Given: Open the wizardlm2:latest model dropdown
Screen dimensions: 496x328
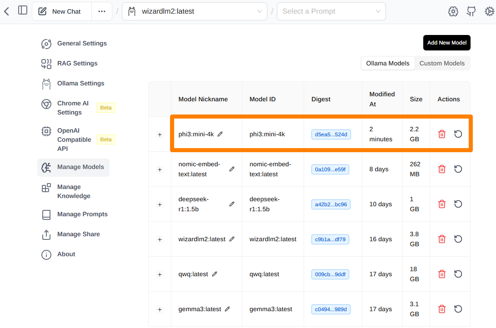Looking at the screenshot, I should tap(195, 11).
